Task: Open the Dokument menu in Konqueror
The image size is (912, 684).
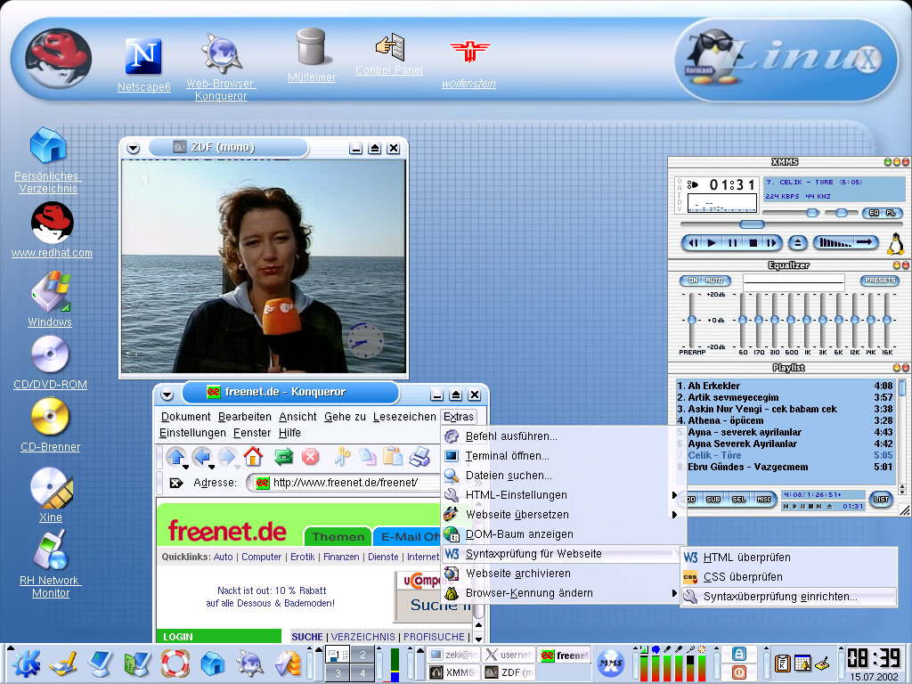Action: tap(185, 417)
